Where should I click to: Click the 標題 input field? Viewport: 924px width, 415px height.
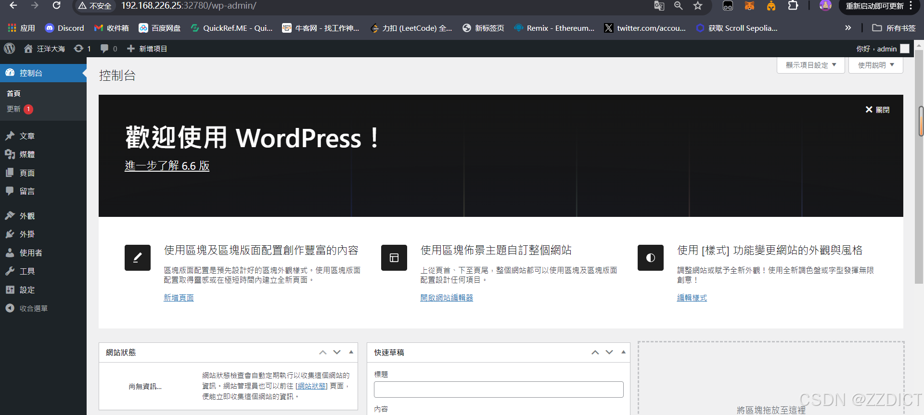tap(499, 390)
